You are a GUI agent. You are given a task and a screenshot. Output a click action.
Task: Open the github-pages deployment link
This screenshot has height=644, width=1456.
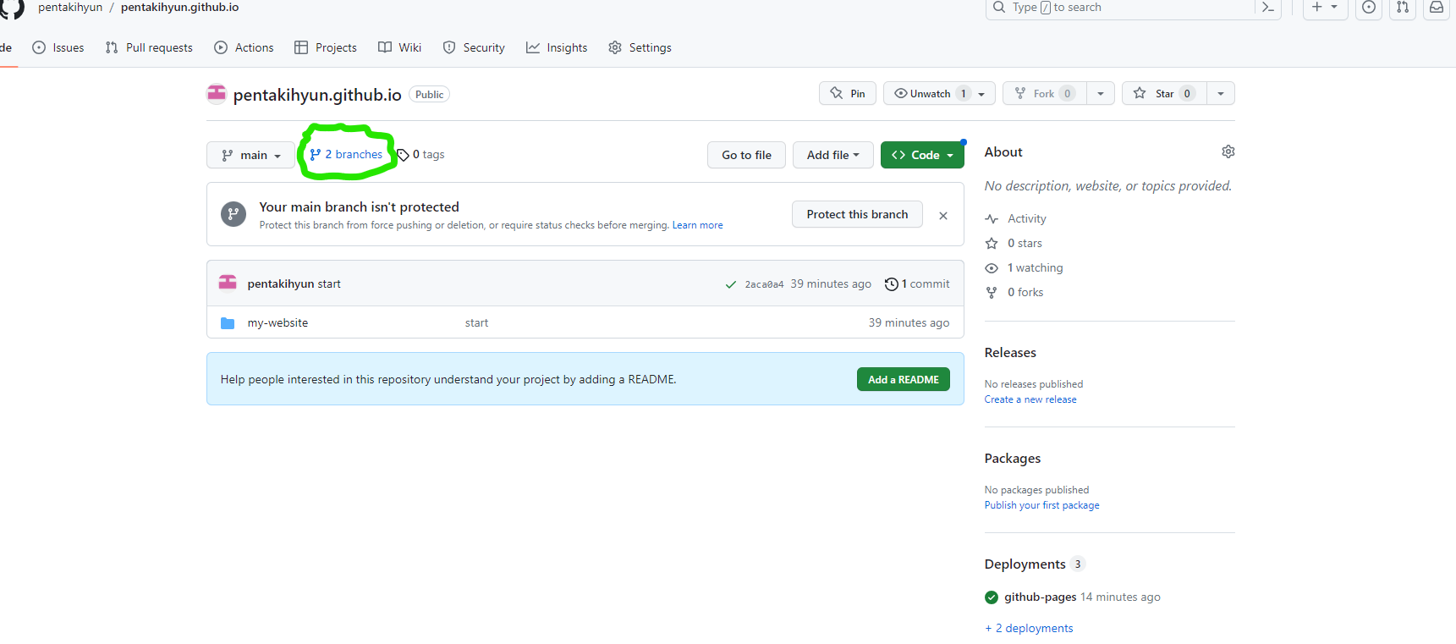click(1040, 597)
